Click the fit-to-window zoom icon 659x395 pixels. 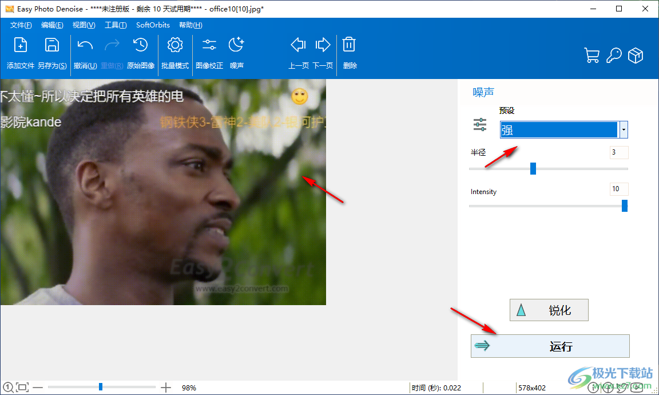pos(23,388)
